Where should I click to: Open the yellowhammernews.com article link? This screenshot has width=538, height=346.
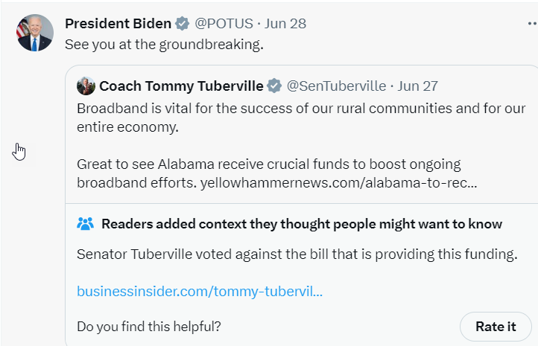click(x=339, y=182)
